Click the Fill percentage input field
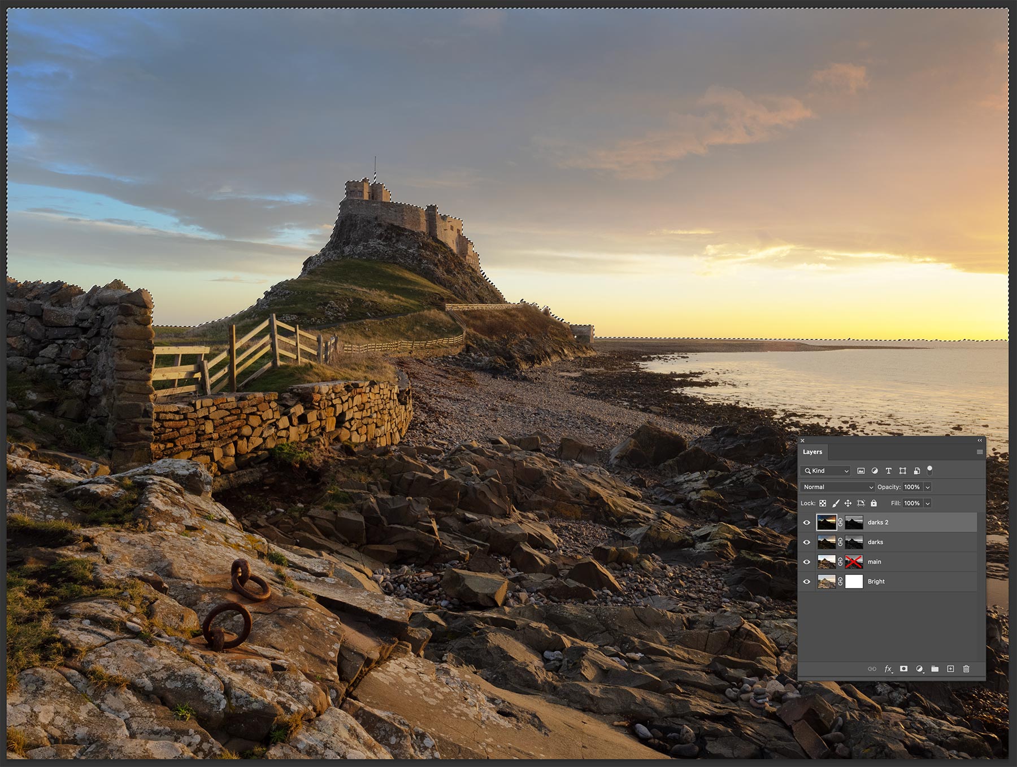This screenshot has height=767, width=1017. coord(911,503)
